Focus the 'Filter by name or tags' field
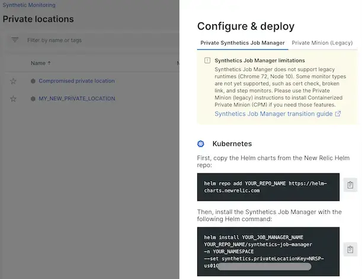The height and width of the screenshot is (279, 362). click(89, 40)
